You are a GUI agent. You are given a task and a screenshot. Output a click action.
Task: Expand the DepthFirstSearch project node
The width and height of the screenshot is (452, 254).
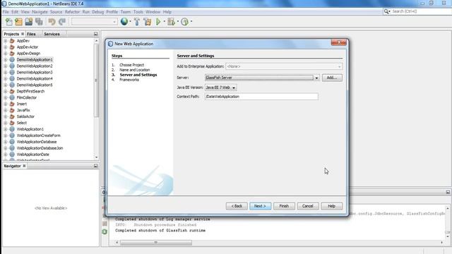click(x=6, y=91)
